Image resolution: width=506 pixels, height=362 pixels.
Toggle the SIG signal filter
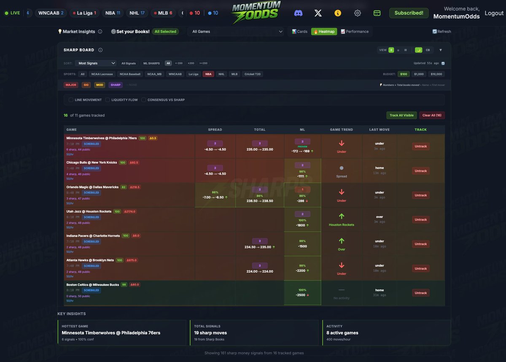pyautogui.click(x=86, y=85)
